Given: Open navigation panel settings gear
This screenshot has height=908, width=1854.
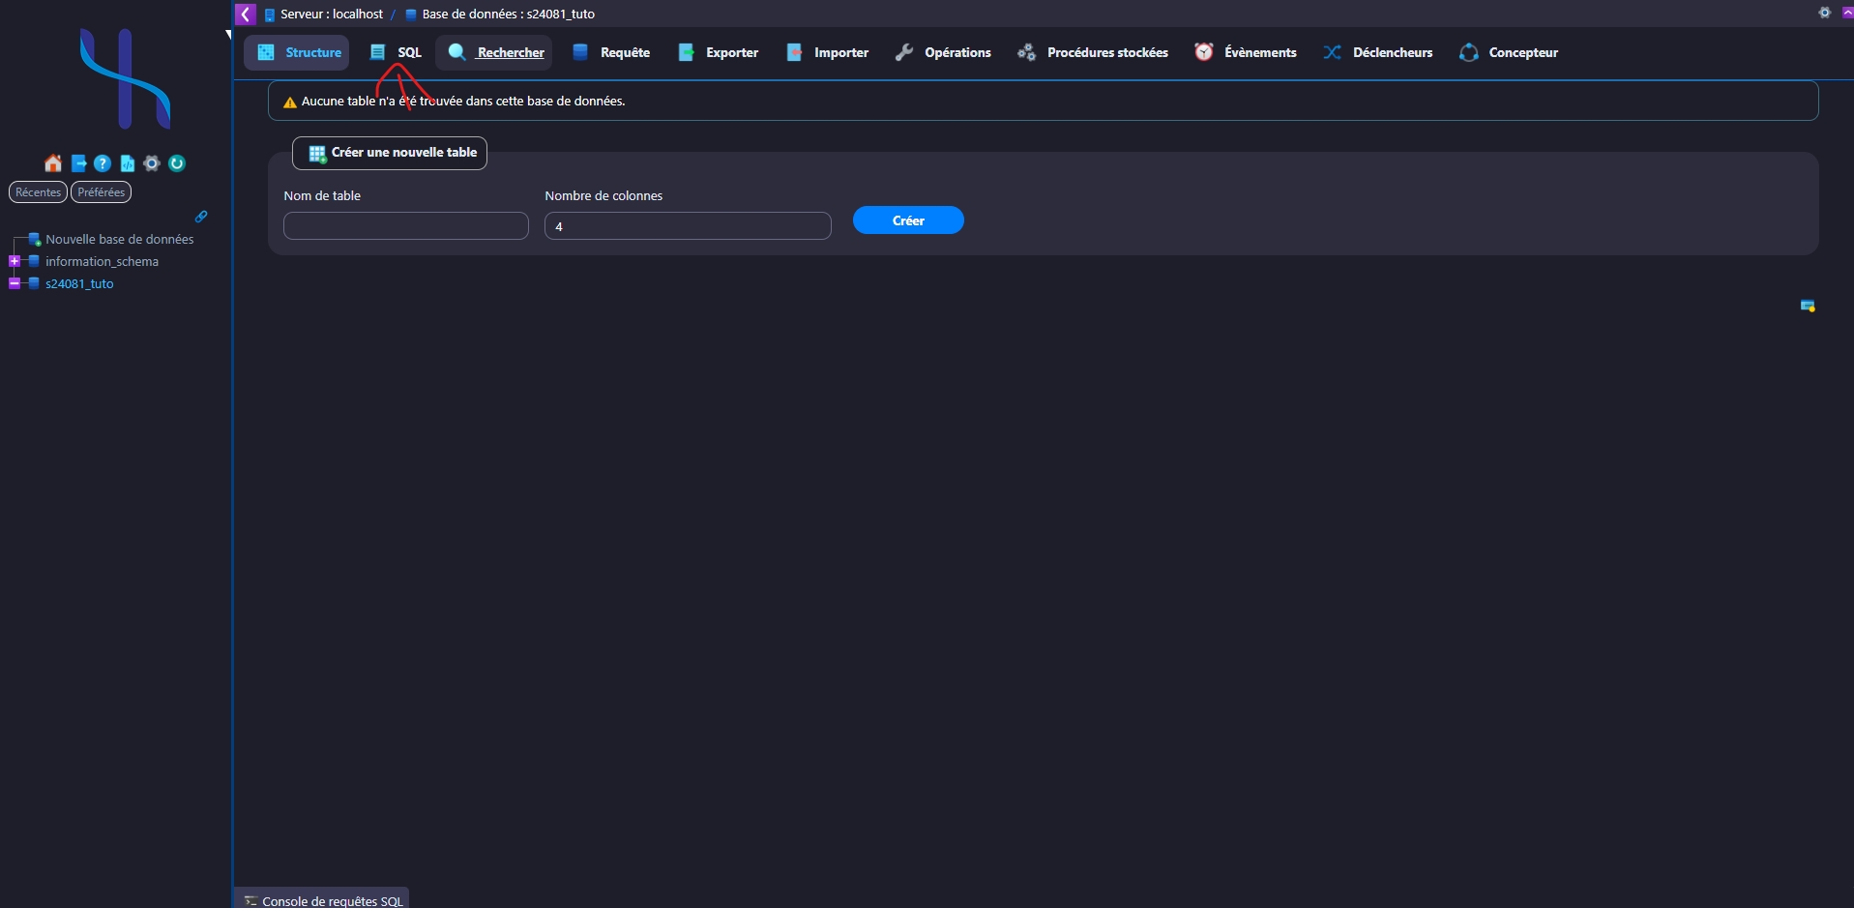Looking at the screenshot, I should 152,163.
